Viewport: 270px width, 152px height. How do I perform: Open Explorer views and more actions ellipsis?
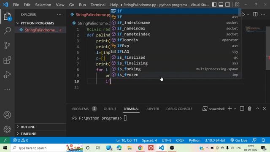click(59, 14)
